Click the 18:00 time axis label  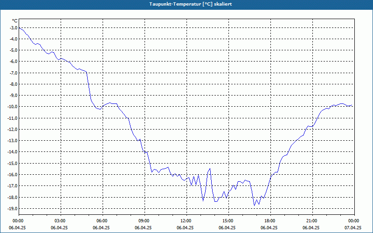[270, 221]
